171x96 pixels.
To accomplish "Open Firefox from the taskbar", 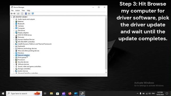I will coord(70,94).
